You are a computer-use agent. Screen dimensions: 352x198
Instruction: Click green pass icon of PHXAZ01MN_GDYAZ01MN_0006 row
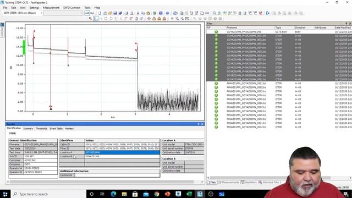click(216, 103)
